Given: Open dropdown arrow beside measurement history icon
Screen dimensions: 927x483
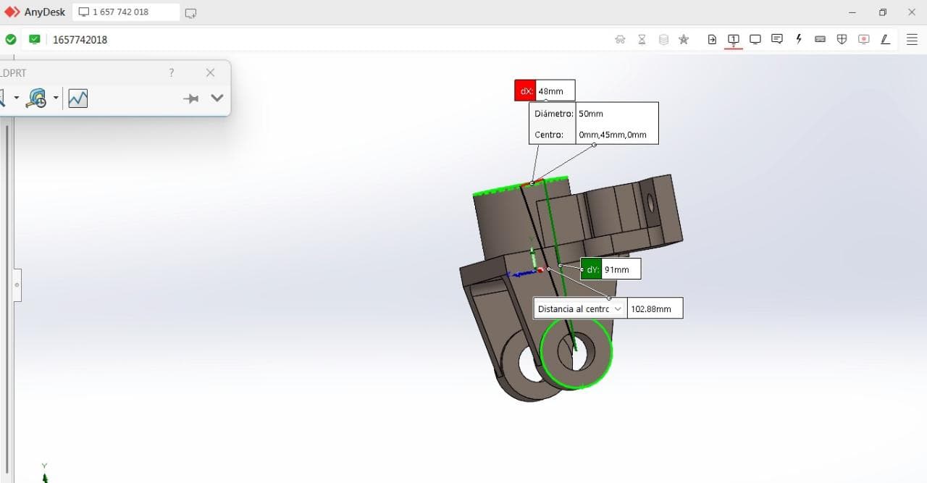Looking at the screenshot, I should (x=56, y=98).
